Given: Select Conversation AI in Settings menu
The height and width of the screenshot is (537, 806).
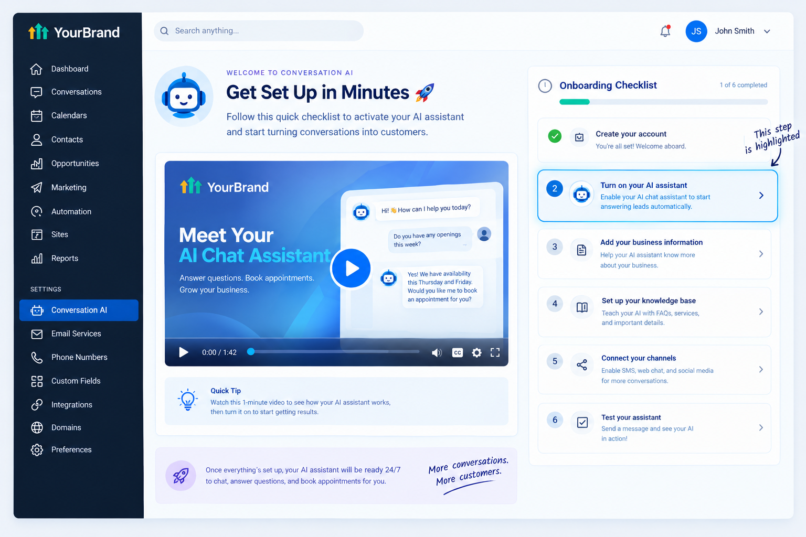Looking at the screenshot, I should (x=79, y=310).
